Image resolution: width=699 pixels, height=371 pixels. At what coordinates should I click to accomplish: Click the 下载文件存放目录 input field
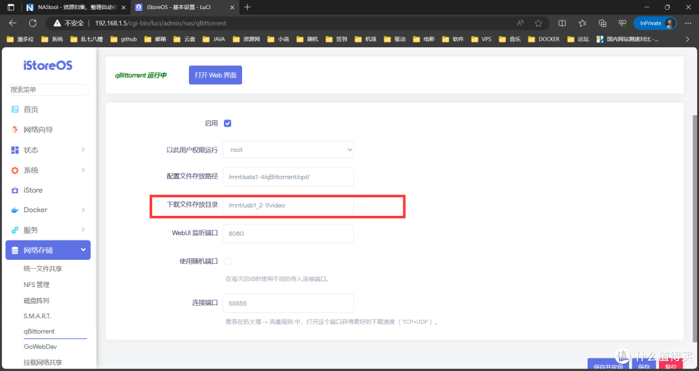click(289, 206)
